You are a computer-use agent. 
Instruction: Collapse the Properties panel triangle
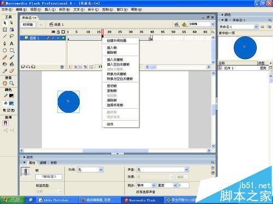24,163
